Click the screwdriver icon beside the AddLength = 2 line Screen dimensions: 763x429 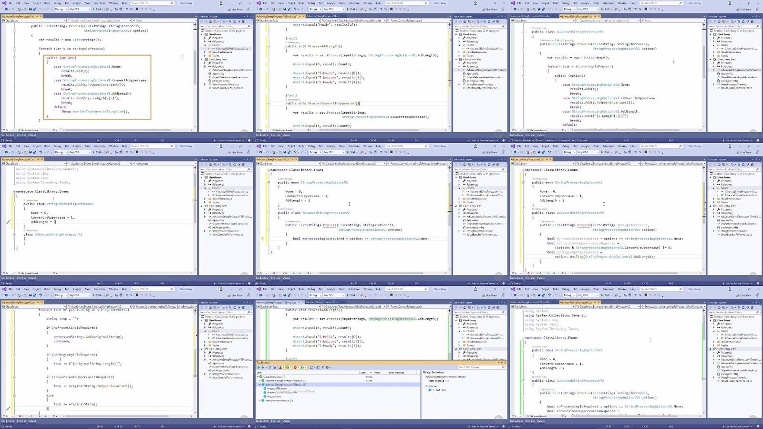pos(8,222)
